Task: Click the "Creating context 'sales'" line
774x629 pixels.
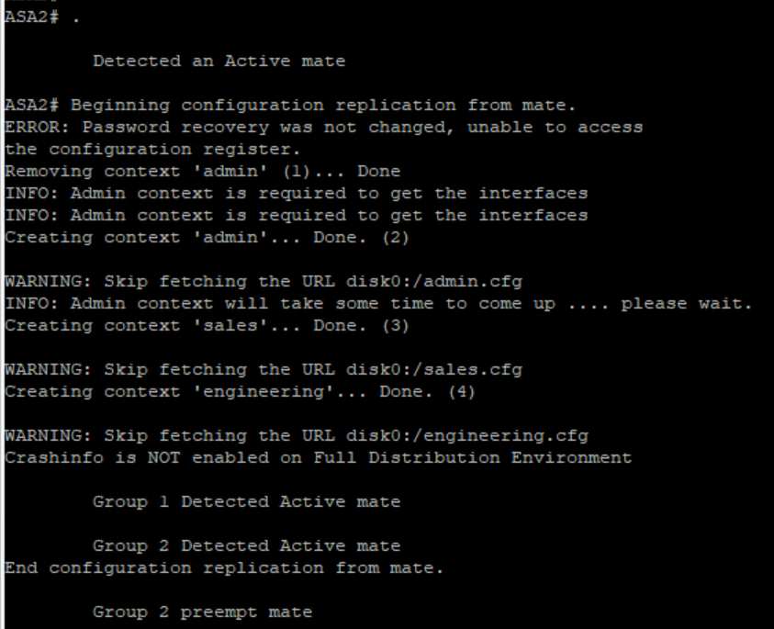Action: point(207,326)
